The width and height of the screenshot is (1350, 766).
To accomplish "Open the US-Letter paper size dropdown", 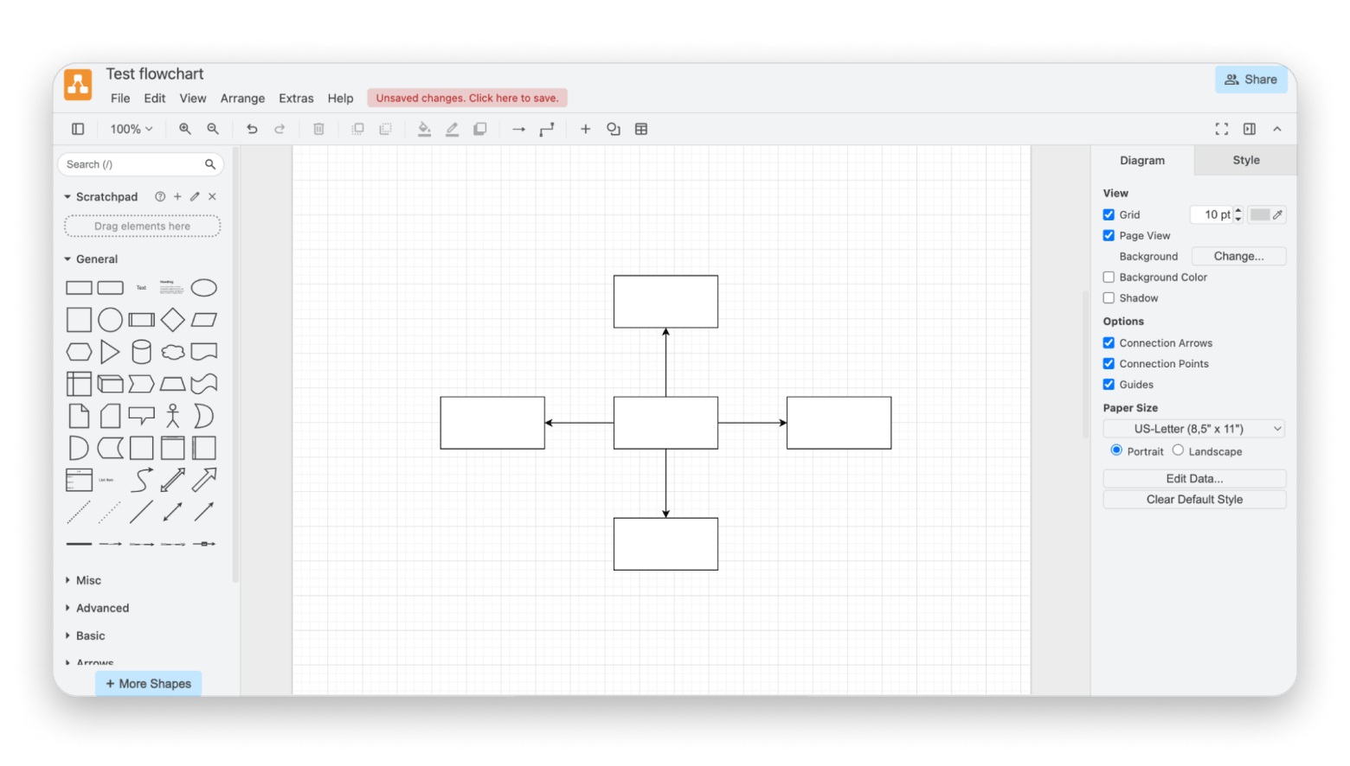I will click(1193, 429).
